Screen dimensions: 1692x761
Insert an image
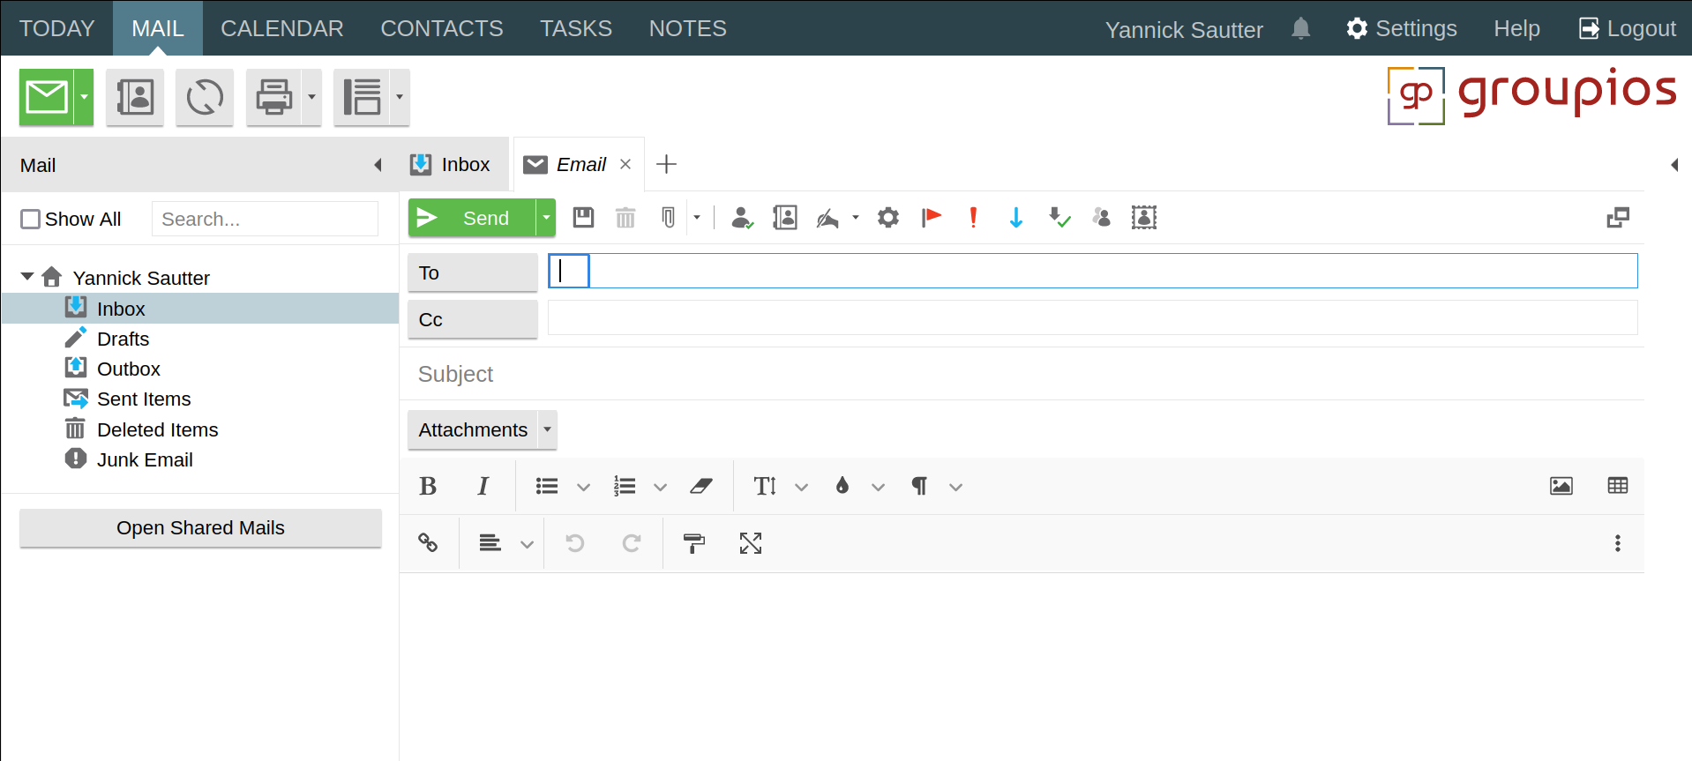pos(1561,486)
